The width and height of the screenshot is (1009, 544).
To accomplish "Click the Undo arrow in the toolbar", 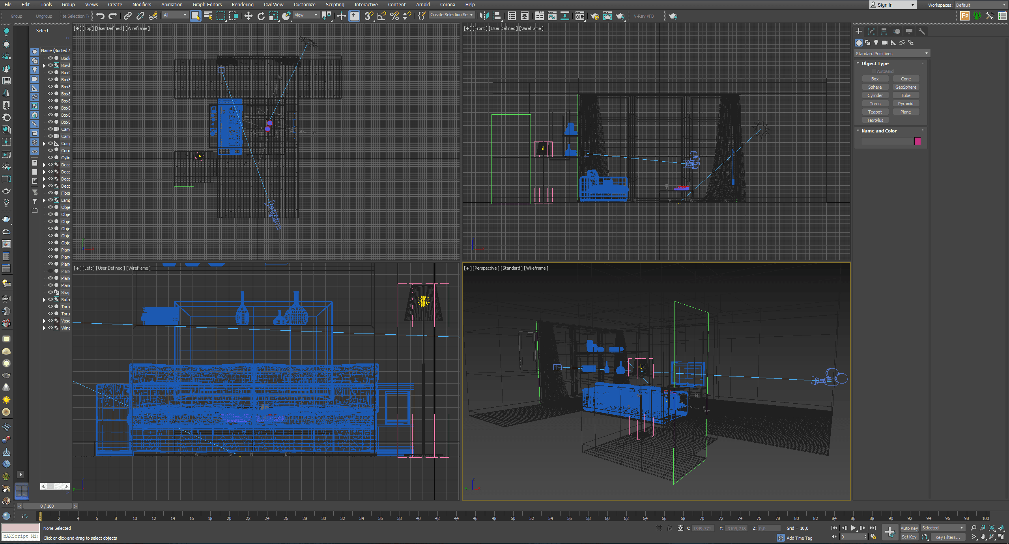I will (x=100, y=16).
